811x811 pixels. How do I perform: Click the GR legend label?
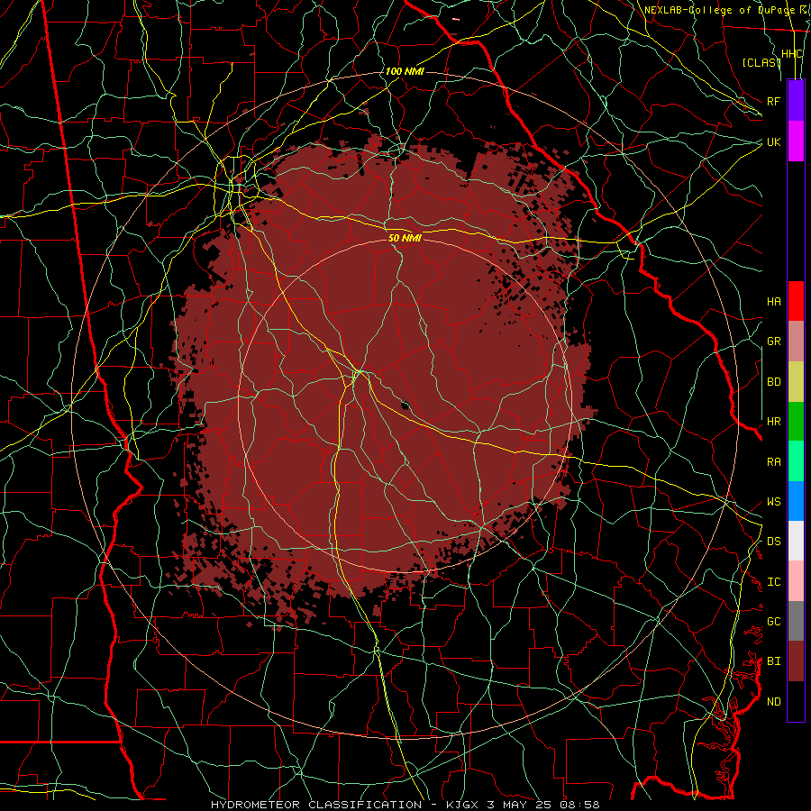click(x=773, y=342)
